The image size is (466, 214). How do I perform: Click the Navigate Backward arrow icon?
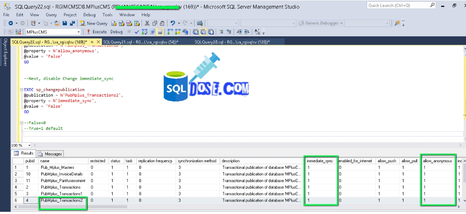[11, 23]
